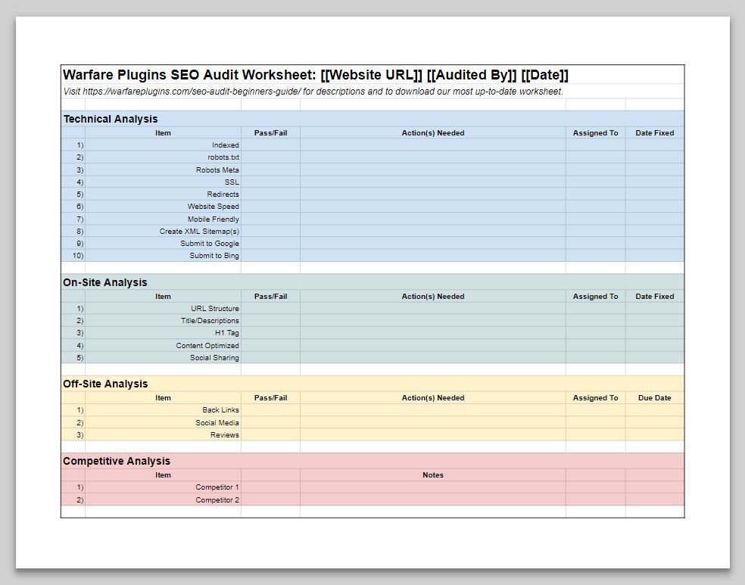
Task: Select the Due Date column header
Action: tap(654, 397)
